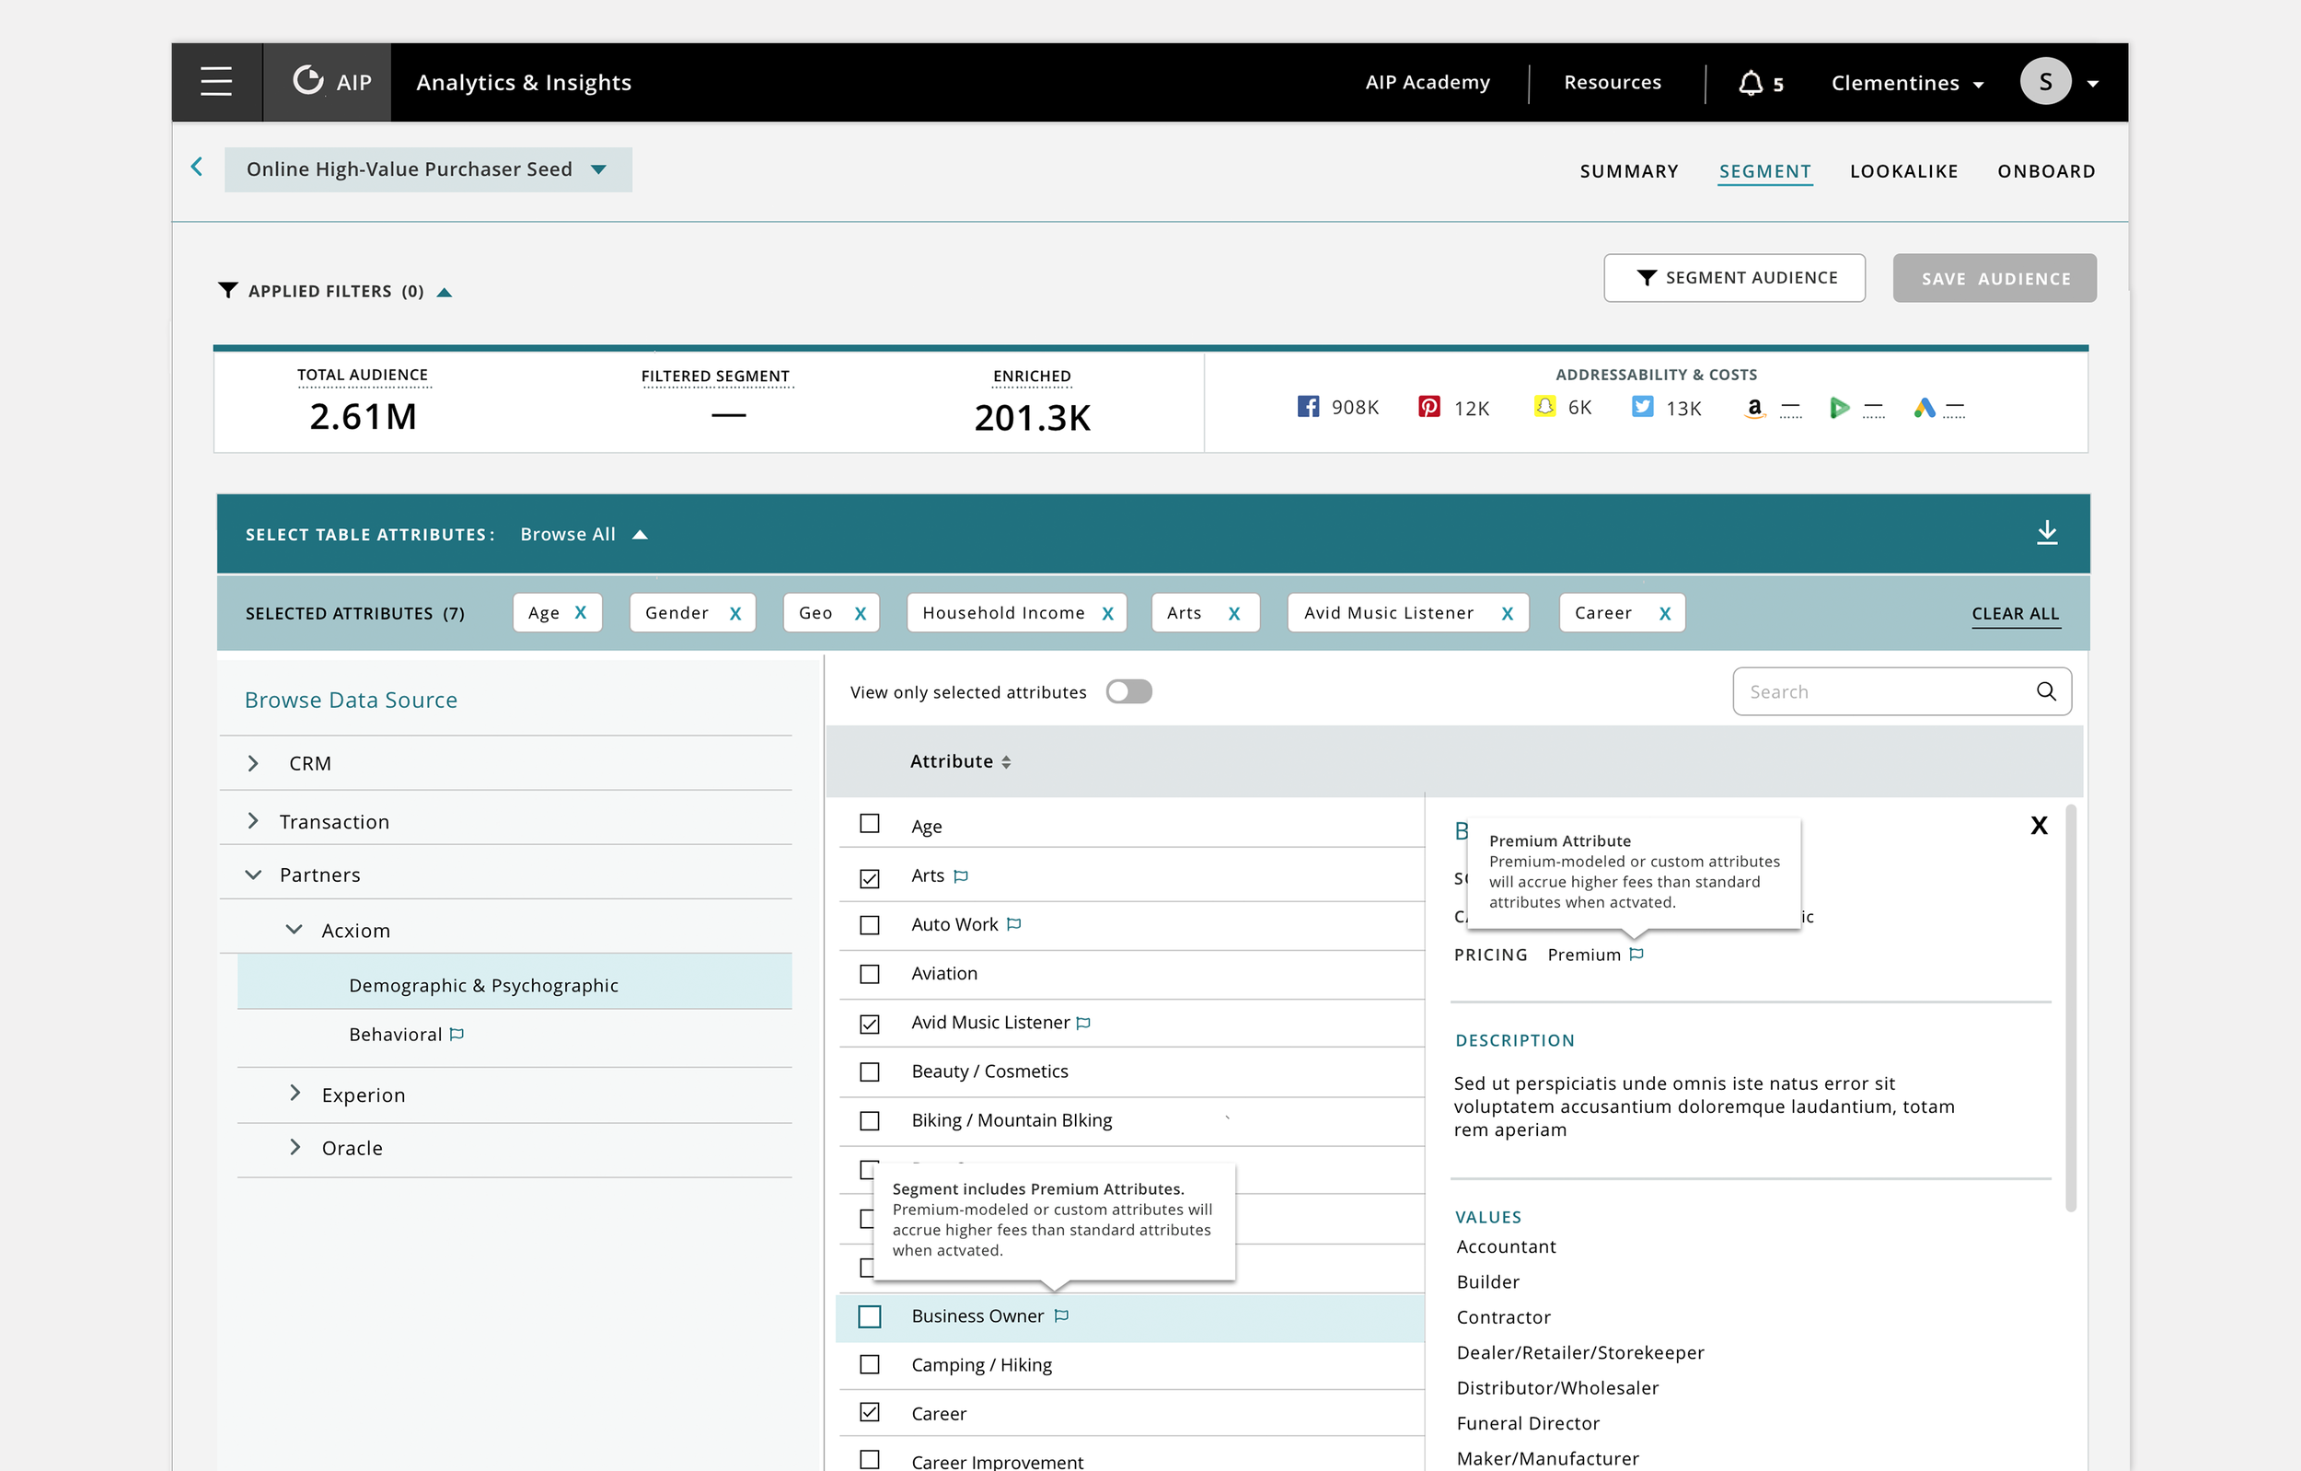2301x1471 pixels.
Task: Click premium flag next to Auto Work
Action: click(1014, 924)
